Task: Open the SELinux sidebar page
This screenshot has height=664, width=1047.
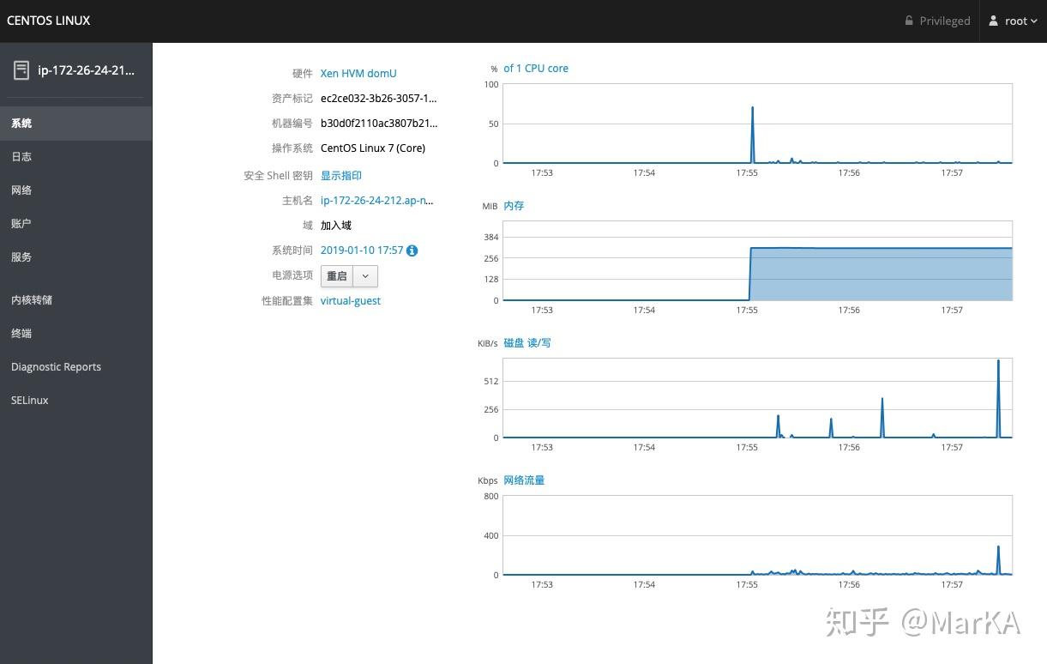Action: pyautogui.click(x=75, y=401)
